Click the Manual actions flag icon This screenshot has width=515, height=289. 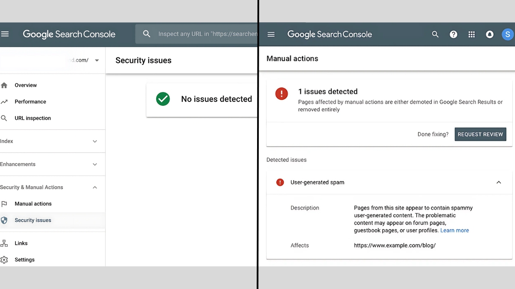point(4,204)
